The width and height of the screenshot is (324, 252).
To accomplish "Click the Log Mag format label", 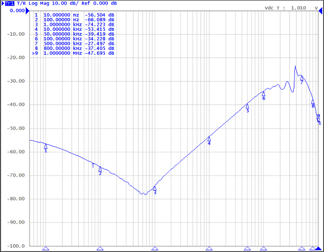I will pos(39,3).
